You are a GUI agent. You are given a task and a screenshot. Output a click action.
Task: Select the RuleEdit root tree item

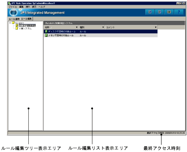coord(19,23)
